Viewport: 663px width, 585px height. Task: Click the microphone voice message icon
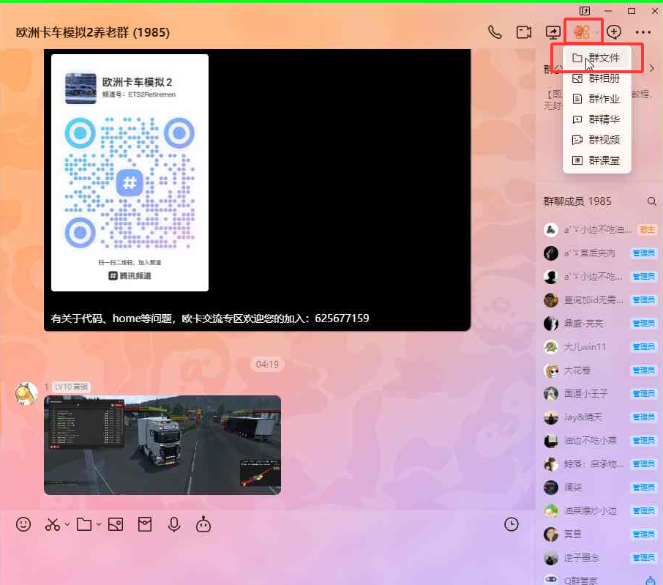[173, 524]
